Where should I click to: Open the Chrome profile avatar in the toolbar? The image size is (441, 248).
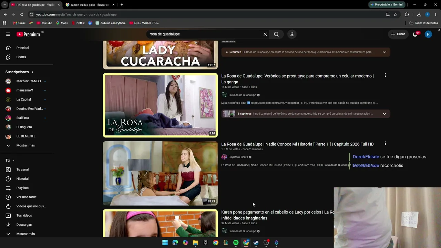pos(427,14)
